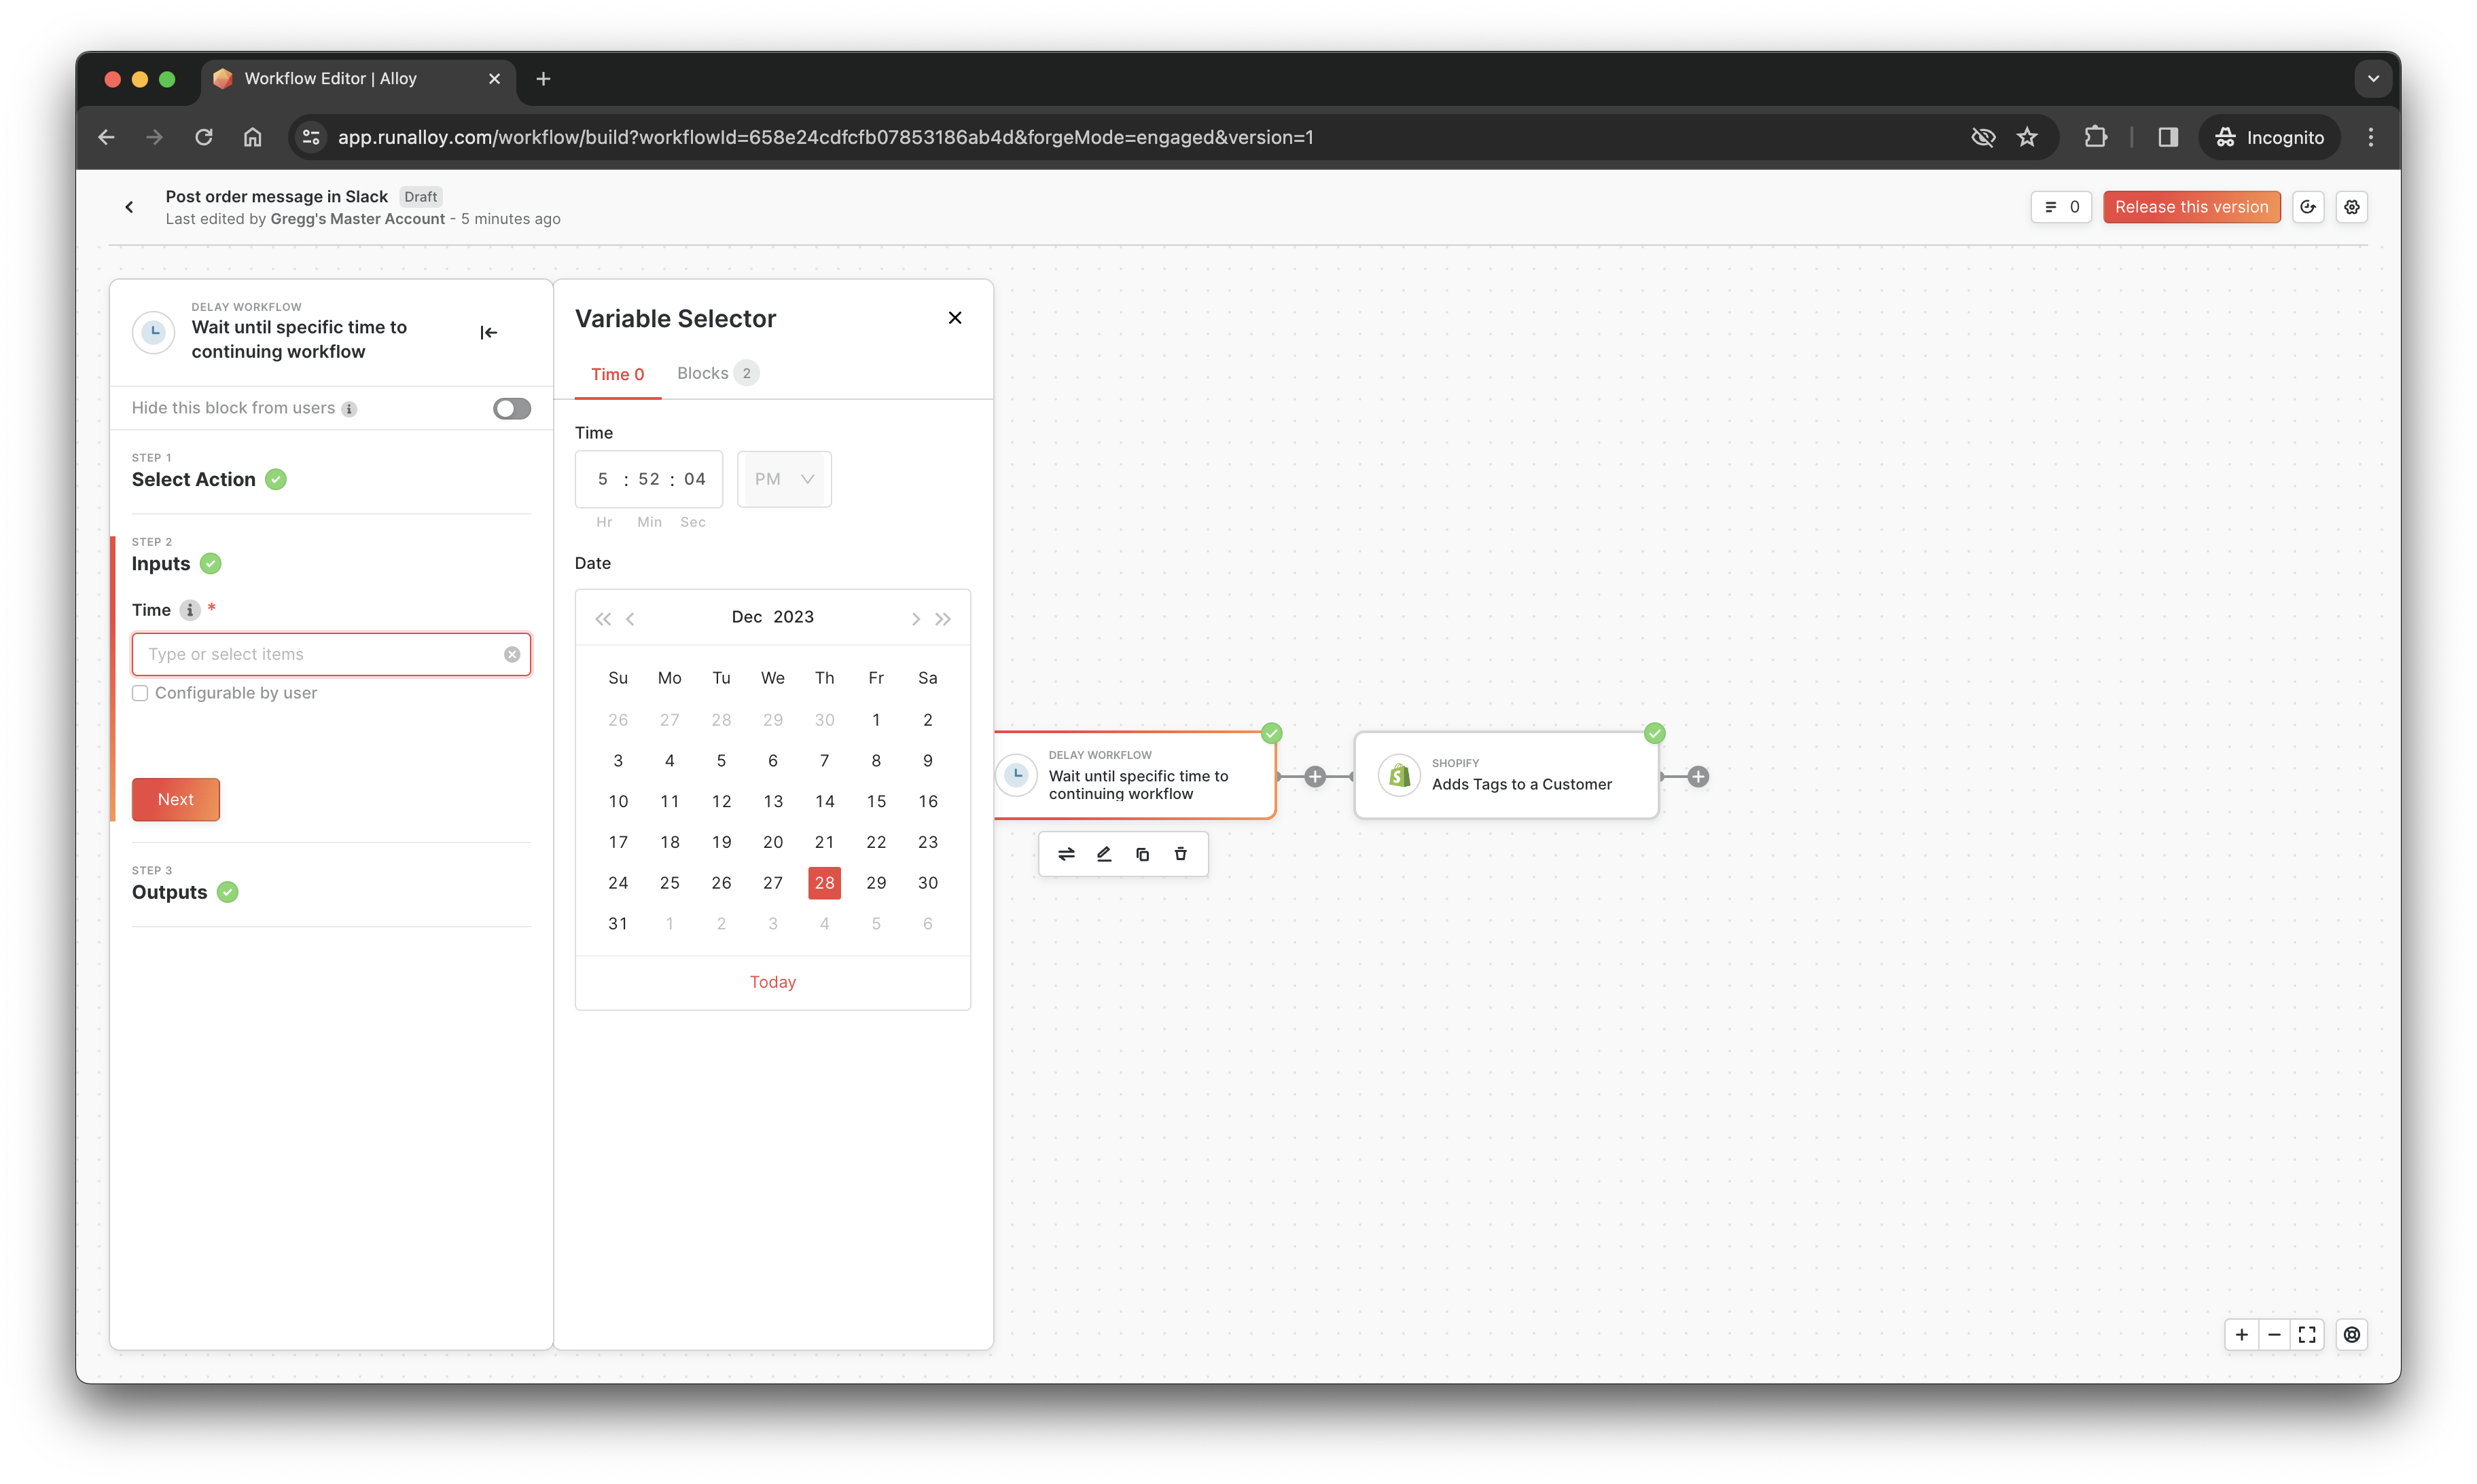
Task: Click the swap arrows icon under the block
Action: coord(1066,854)
